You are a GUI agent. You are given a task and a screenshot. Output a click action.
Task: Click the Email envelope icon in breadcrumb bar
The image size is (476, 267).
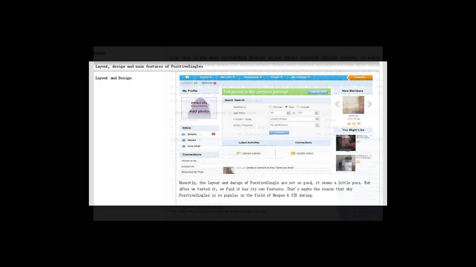pyautogui.click(x=203, y=83)
